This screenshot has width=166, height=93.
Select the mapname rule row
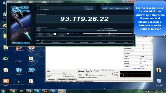tap(138, 60)
